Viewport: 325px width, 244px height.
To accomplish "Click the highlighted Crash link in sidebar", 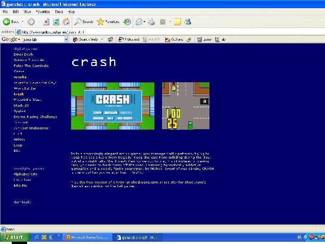I will click(19, 94).
